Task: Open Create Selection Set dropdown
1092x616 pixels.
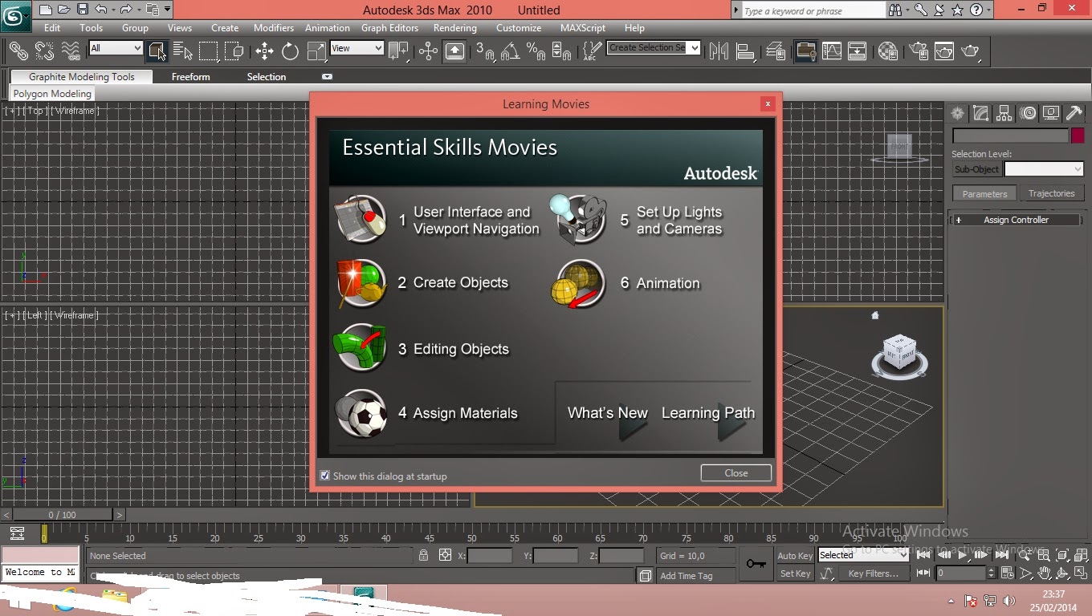Action: coord(654,47)
